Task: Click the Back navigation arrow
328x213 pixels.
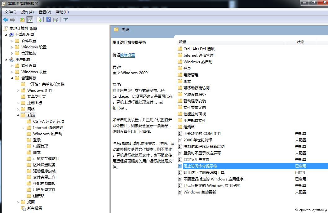Action: [x=5, y=19]
